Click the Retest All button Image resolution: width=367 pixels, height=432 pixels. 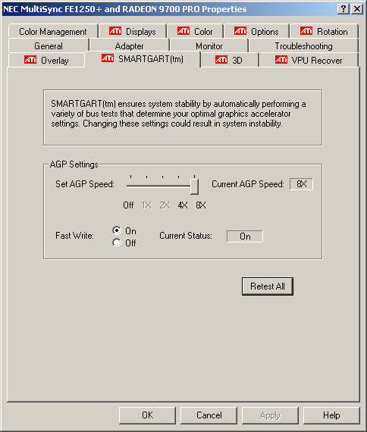[x=267, y=286]
